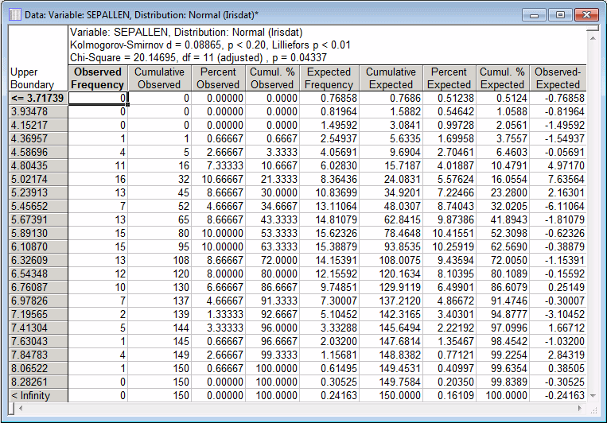Select the row header 5.02174
607x423 pixels.
pos(37,179)
